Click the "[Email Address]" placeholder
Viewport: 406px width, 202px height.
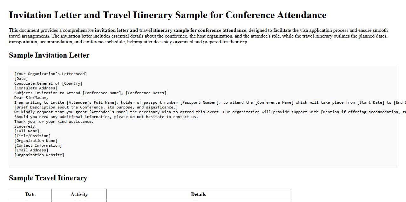tap(31, 150)
